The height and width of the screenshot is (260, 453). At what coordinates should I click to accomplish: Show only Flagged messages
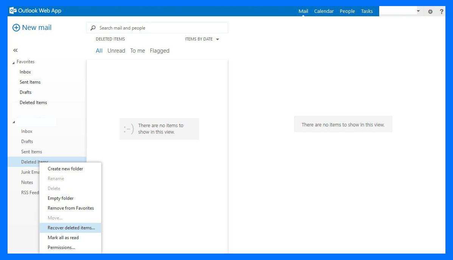pos(159,51)
